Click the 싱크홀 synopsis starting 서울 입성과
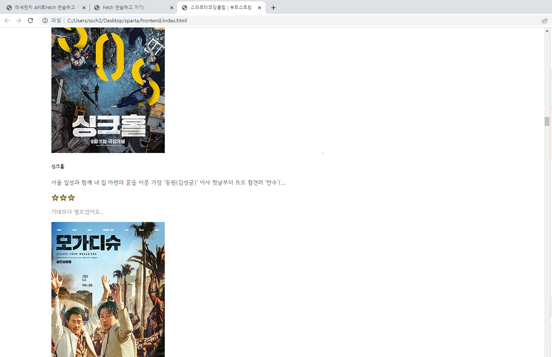This screenshot has width=552, height=357. pos(168,183)
